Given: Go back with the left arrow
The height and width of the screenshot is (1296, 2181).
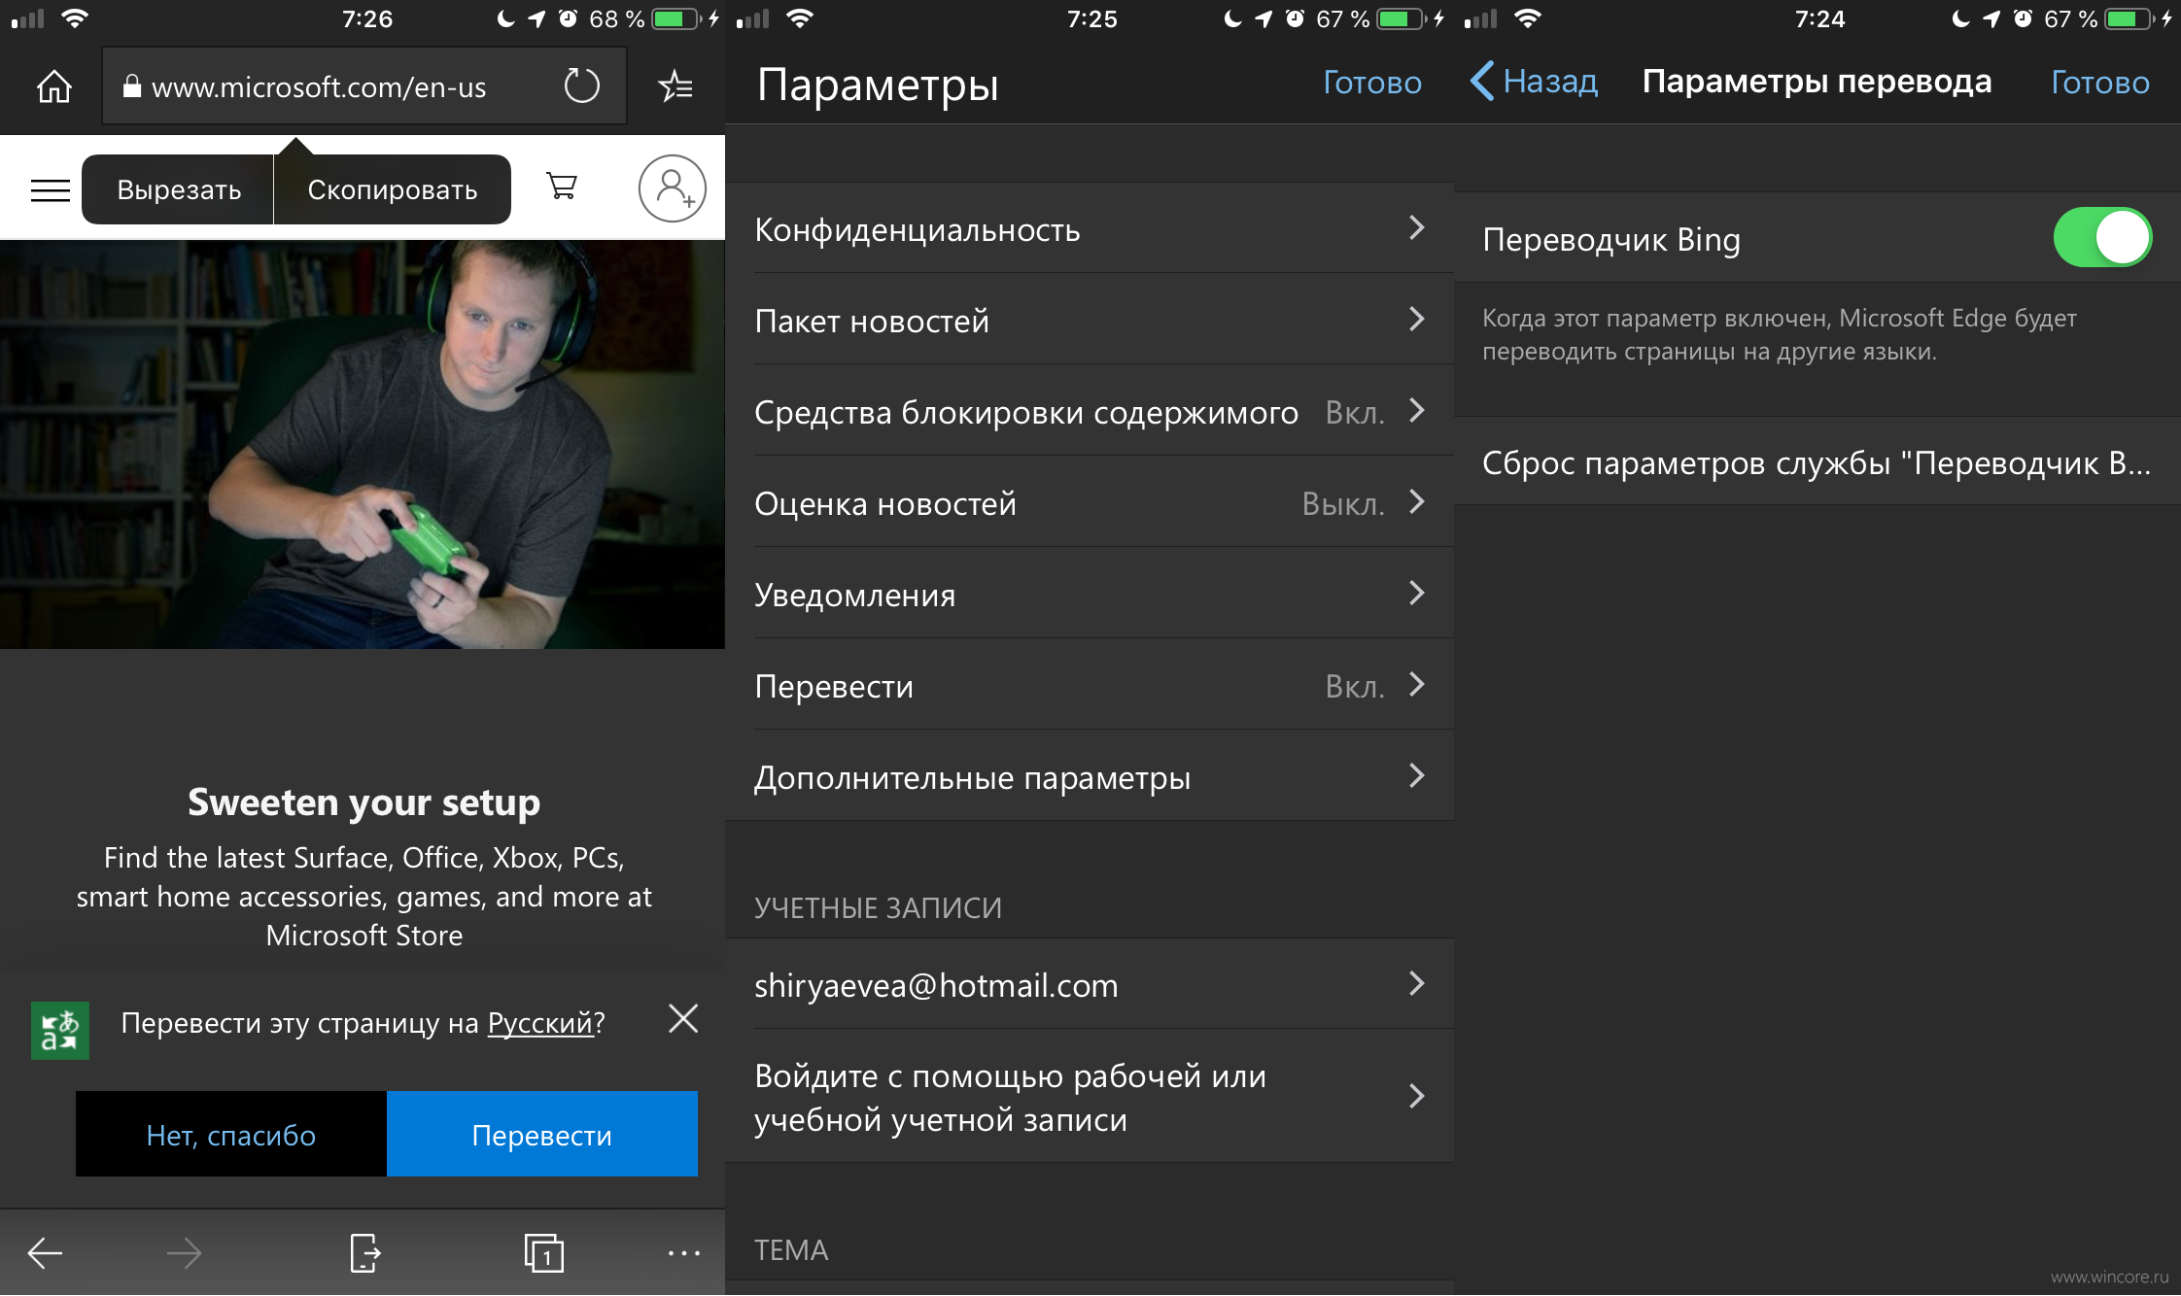Looking at the screenshot, I should click(45, 1253).
